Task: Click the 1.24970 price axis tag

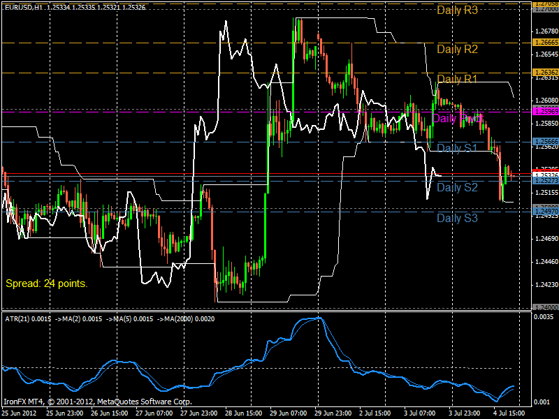Action: [545, 210]
